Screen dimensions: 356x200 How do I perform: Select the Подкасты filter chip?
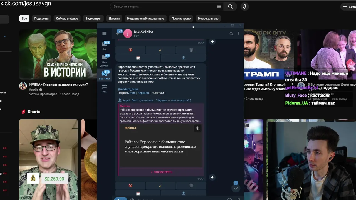tap(41, 19)
